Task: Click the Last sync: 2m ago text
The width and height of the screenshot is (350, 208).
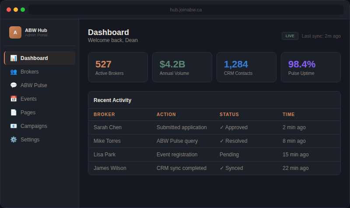Action: (321, 36)
